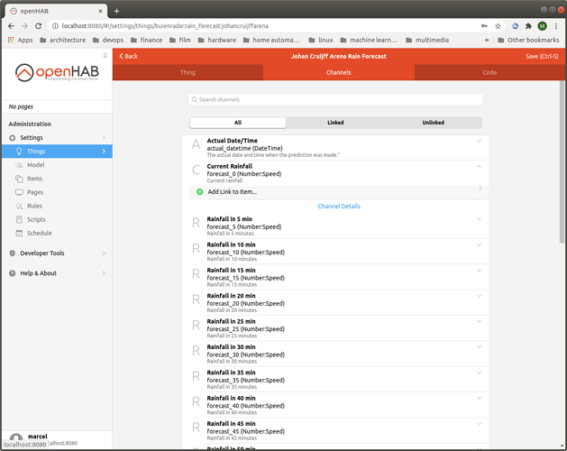
Task: Click the saved password key icon
Action: click(x=484, y=26)
